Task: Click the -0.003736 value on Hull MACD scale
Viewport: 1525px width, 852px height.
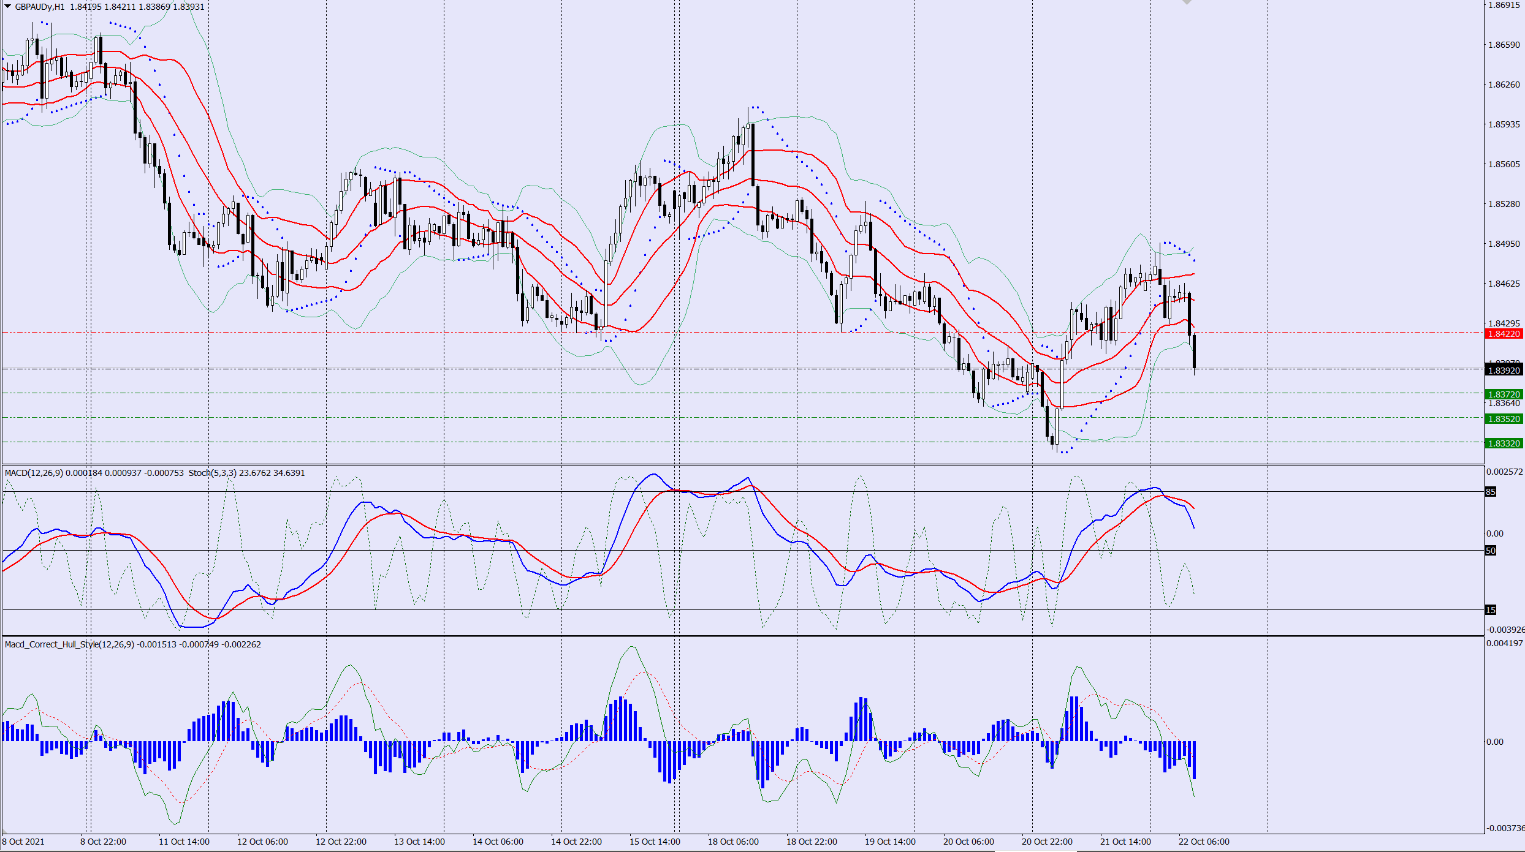Action: [1504, 828]
